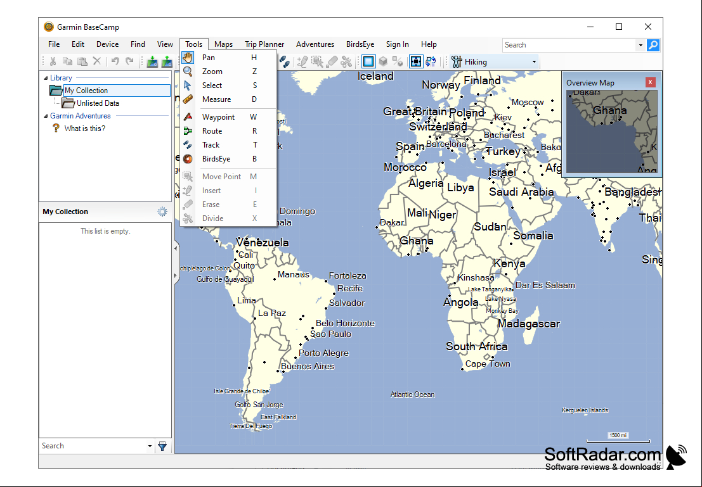The height and width of the screenshot is (487, 702).
Task: Click the Cut scissors icon in toolbar
Action: coord(53,61)
